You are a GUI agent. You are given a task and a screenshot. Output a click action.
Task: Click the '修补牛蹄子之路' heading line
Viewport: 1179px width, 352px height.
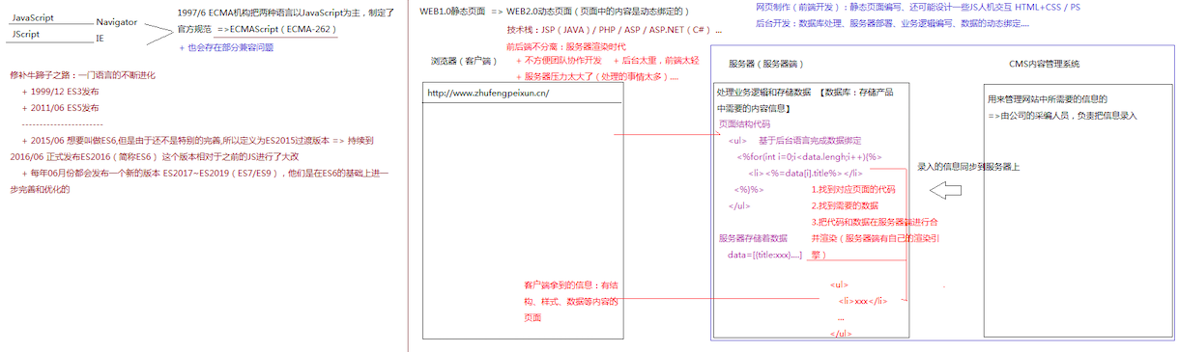point(83,74)
